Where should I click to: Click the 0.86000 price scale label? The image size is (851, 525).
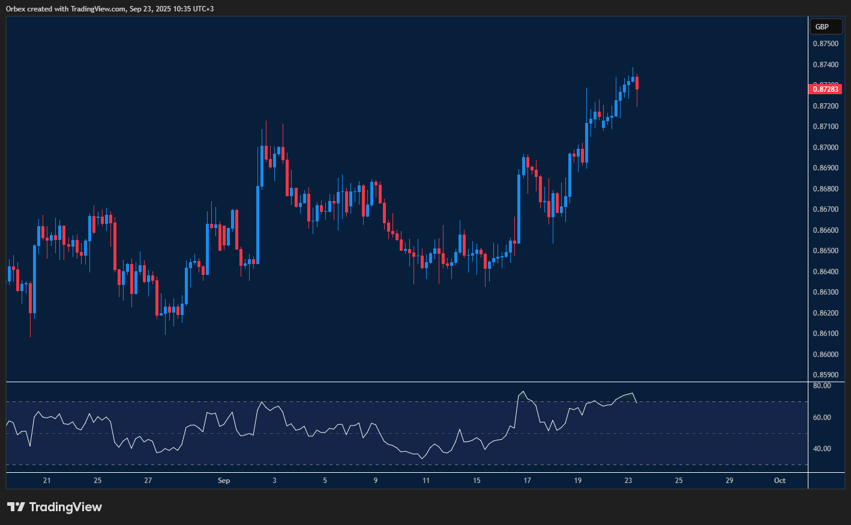coord(826,354)
